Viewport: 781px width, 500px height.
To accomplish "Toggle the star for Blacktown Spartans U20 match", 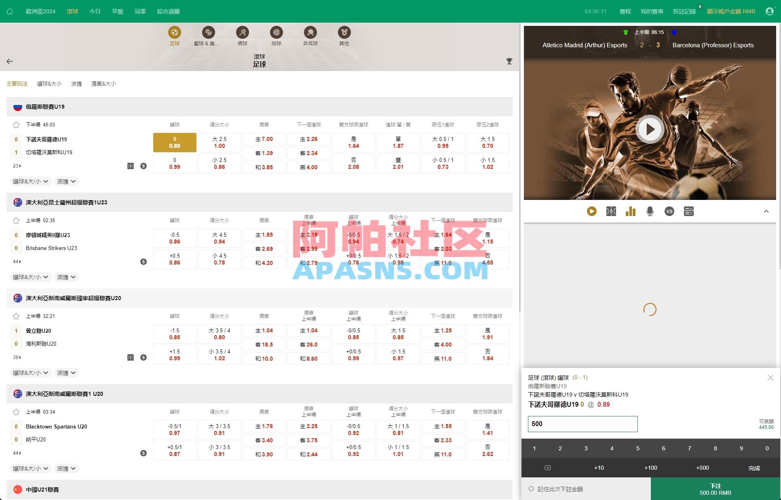I will (x=16, y=412).
